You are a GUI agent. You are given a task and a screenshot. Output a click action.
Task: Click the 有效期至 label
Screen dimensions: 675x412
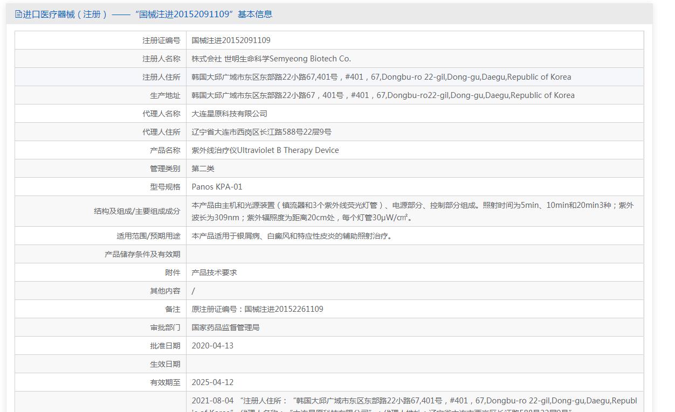pos(165,382)
